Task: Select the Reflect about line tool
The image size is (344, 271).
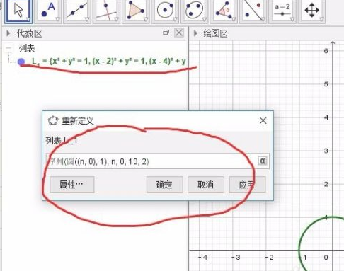Action: click(253, 11)
